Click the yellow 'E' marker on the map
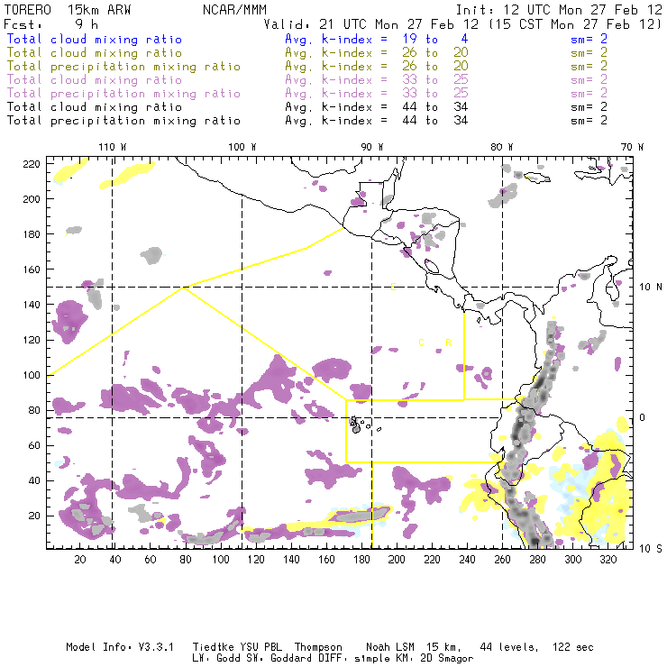This screenshot has height=667, width=667. pyautogui.click(x=393, y=288)
